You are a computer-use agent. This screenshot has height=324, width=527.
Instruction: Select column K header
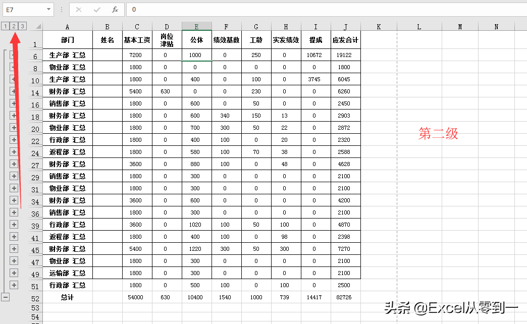click(x=379, y=27)
